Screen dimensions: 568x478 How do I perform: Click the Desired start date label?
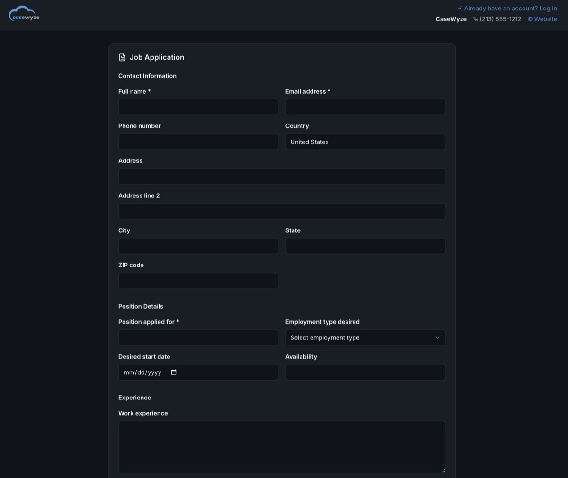coord(144,357)
